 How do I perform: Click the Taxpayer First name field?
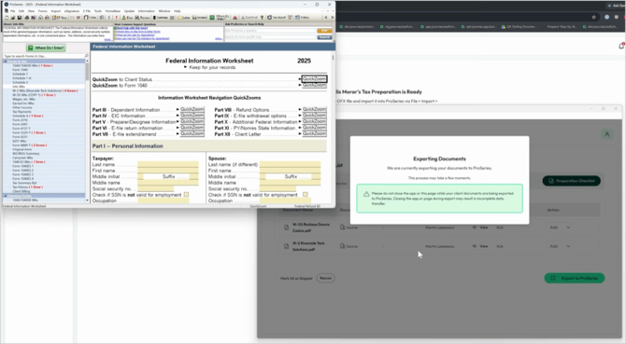(168, 171)
